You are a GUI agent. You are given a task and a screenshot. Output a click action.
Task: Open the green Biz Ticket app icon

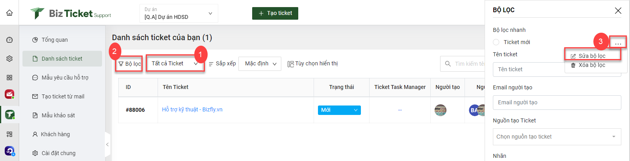coord(9,115)
